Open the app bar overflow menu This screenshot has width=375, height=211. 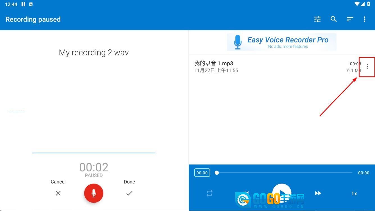point(365,19)
